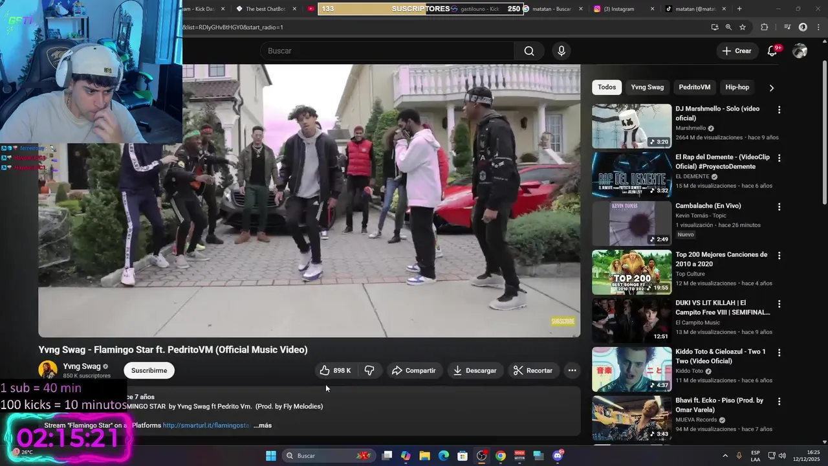Open Google Chrome taskbar icon
The height and width of the screenshot is (466, 828).
(501, 456)
